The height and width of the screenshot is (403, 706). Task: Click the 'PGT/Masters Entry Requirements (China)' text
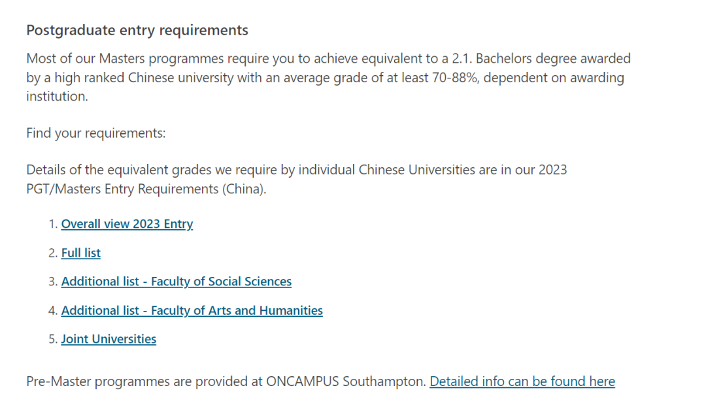tap(146, 189)
